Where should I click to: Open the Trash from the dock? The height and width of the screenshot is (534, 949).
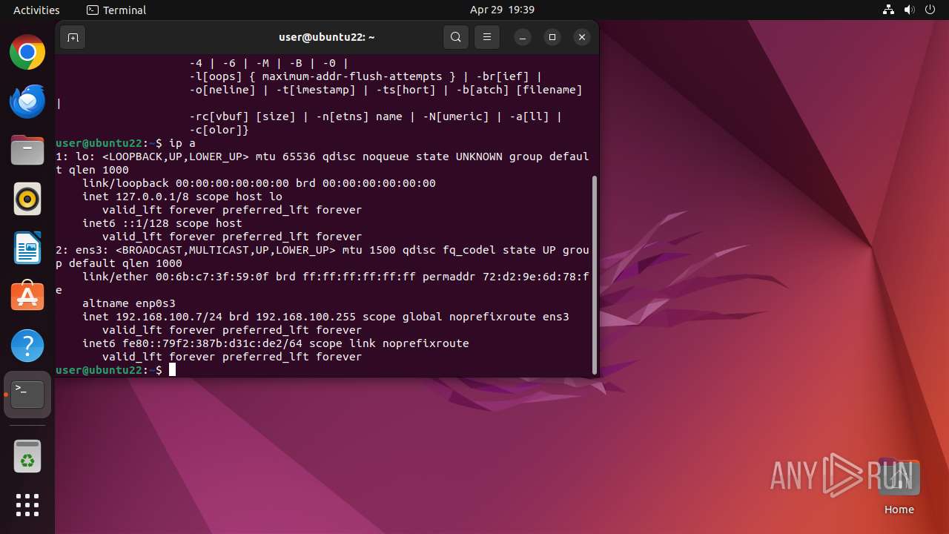27,456
